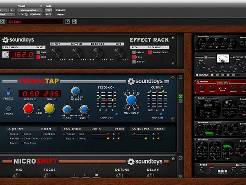The image size is (246, 185).
Task: Choose Sine VCO shape
Action: click(81, 134)
